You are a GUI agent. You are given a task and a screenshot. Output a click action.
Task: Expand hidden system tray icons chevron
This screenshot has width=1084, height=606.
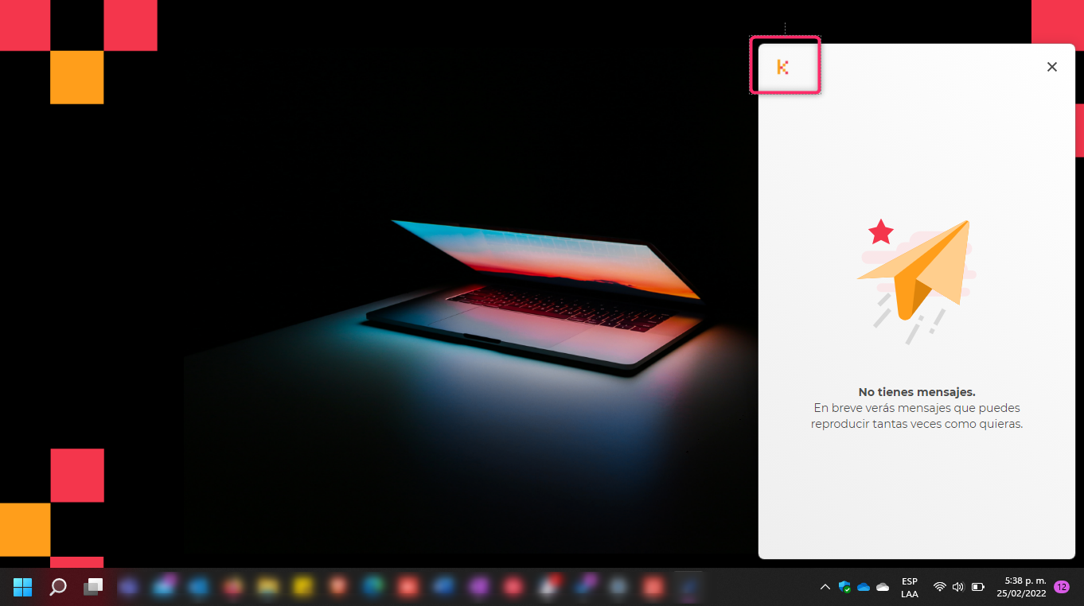825,587
